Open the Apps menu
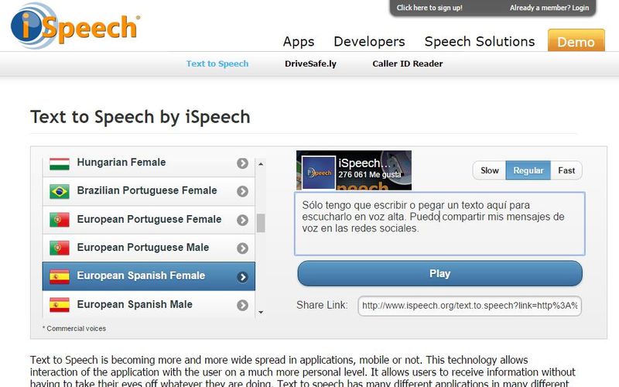Viewport: 619px width, 387px height. coord(299,42)
